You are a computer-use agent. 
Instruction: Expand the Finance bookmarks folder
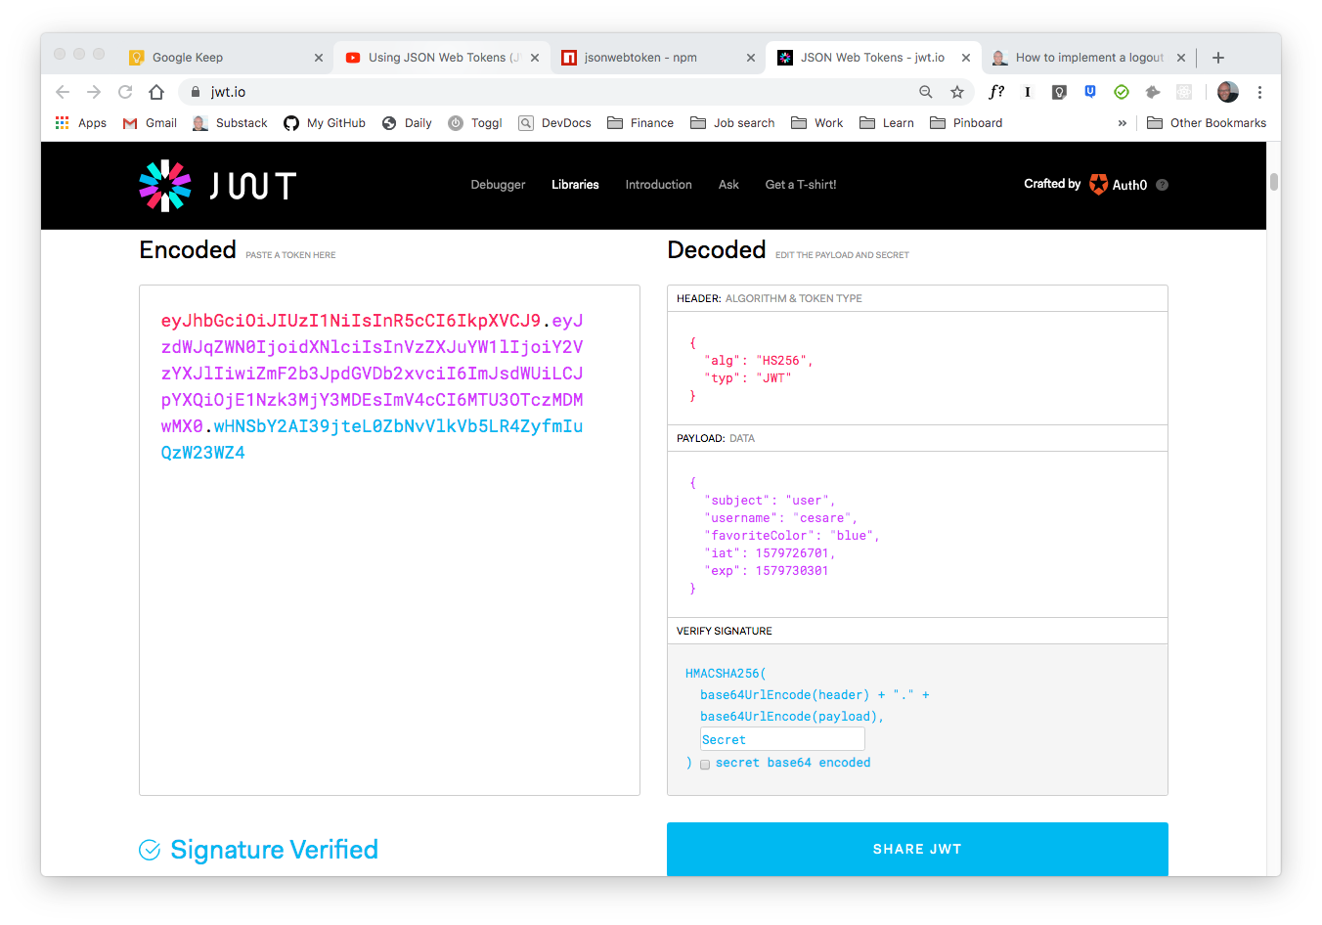pyautogui.click(x=640, y=123)
